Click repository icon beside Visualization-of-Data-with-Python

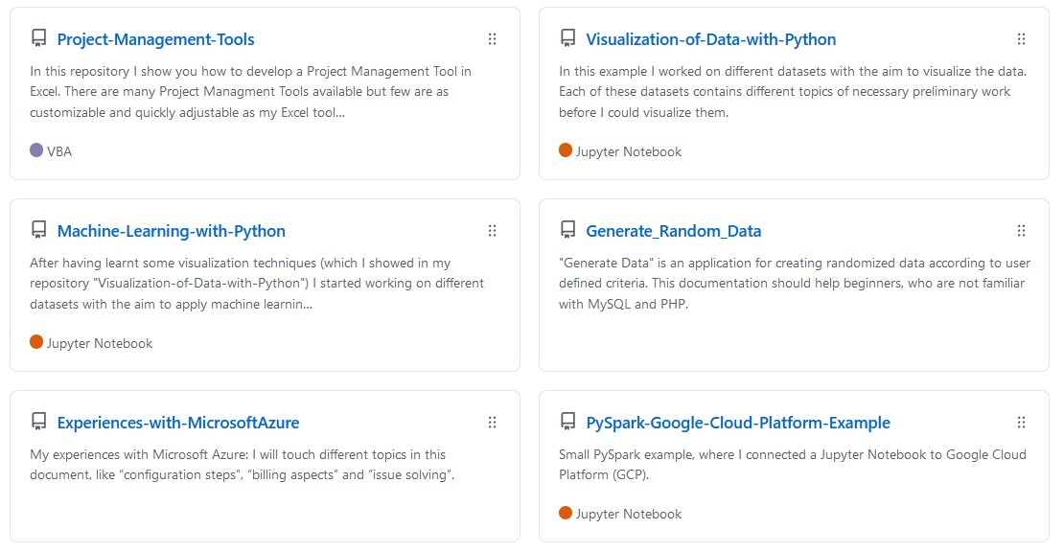click(x=567, y=39)
